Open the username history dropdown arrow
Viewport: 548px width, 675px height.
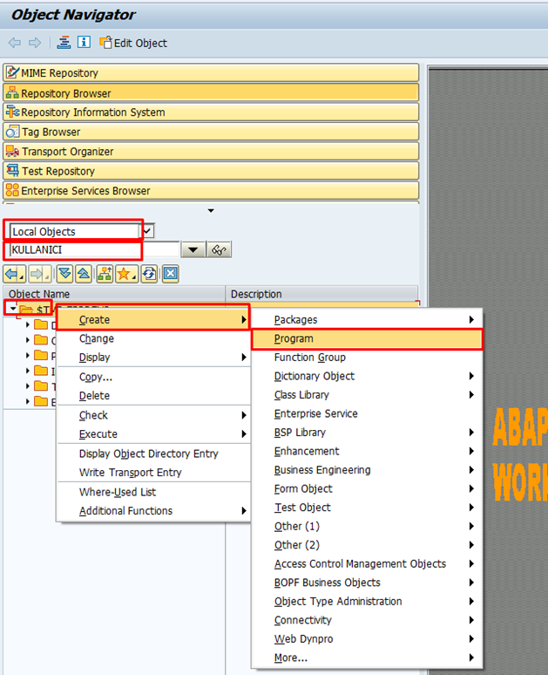[193, 250]
